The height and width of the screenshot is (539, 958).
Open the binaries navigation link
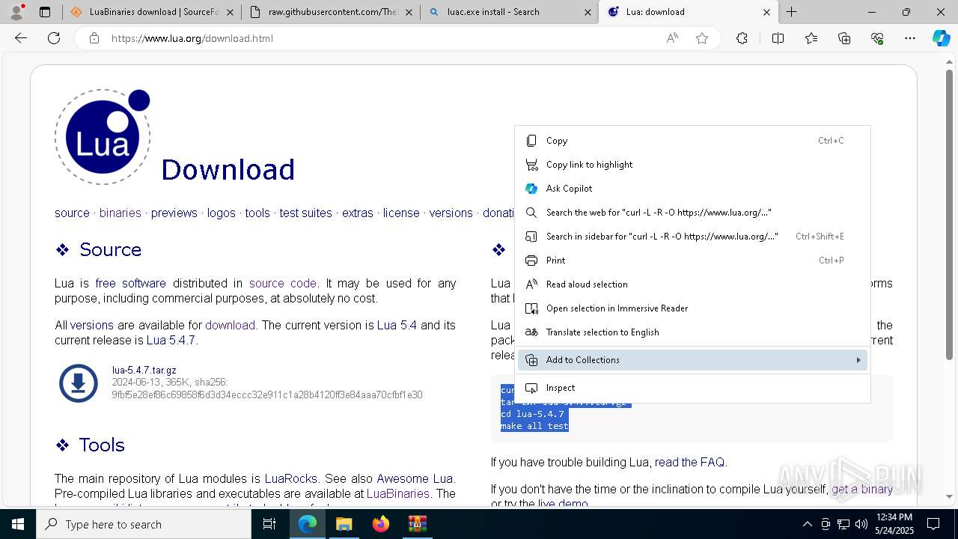coord(120,213)
